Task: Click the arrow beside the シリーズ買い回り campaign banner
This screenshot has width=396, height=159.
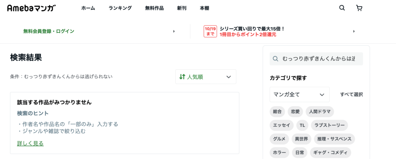Action: (354, 31)
